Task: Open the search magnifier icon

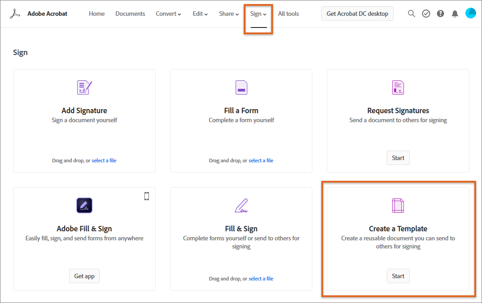Action: click(411, 14)
